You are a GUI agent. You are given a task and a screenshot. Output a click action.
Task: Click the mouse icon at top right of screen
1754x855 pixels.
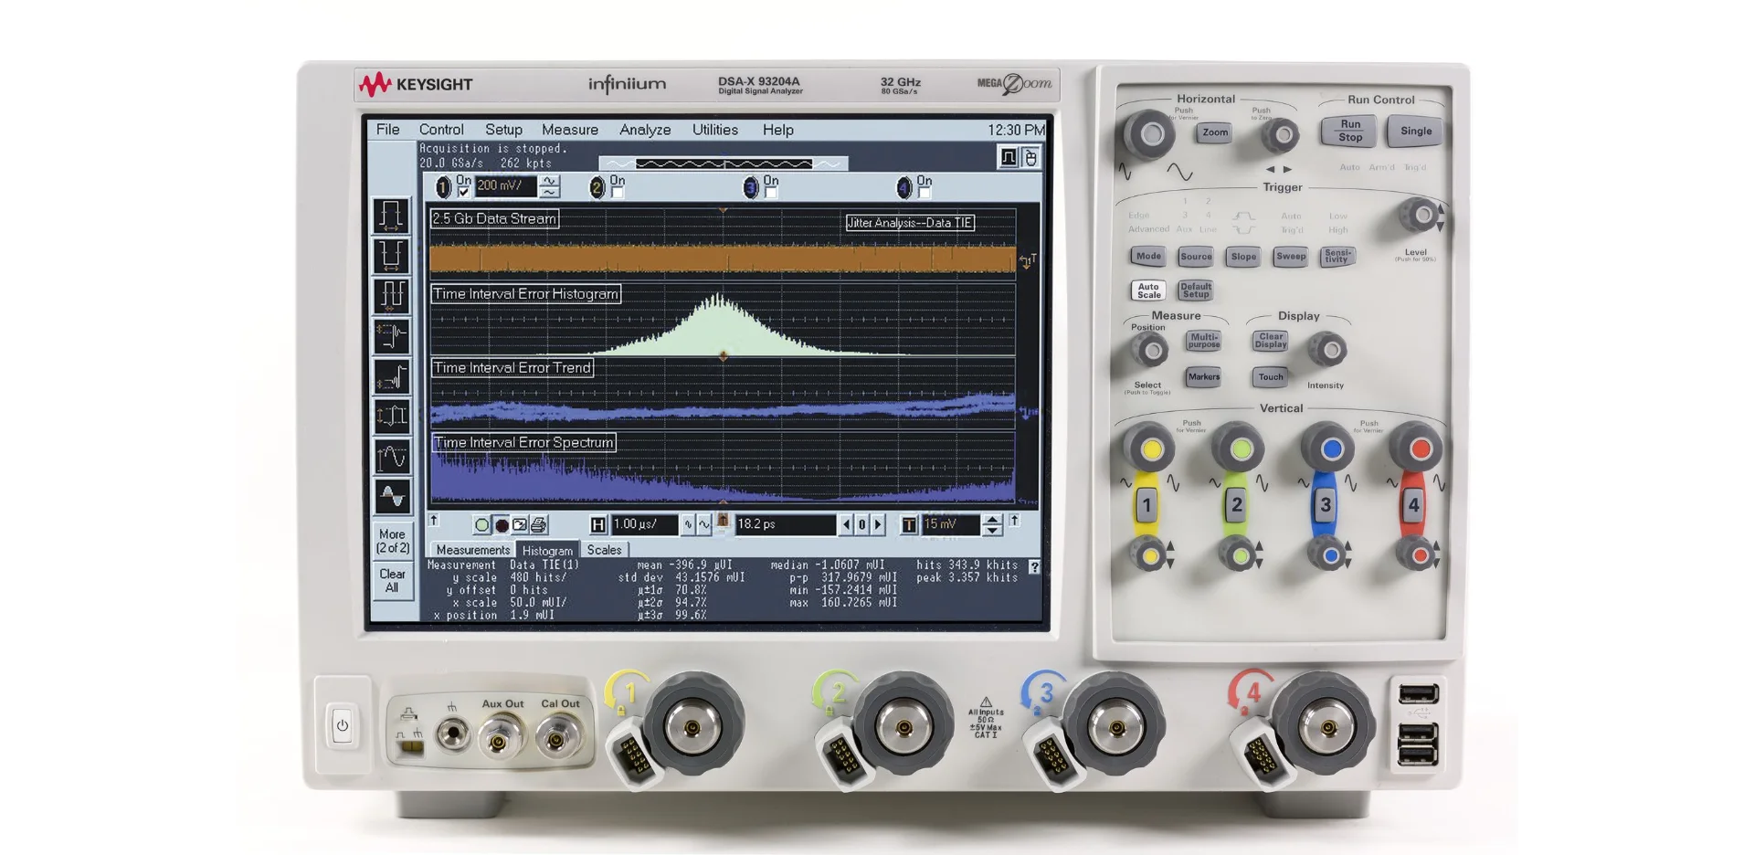pos(1030,157)
